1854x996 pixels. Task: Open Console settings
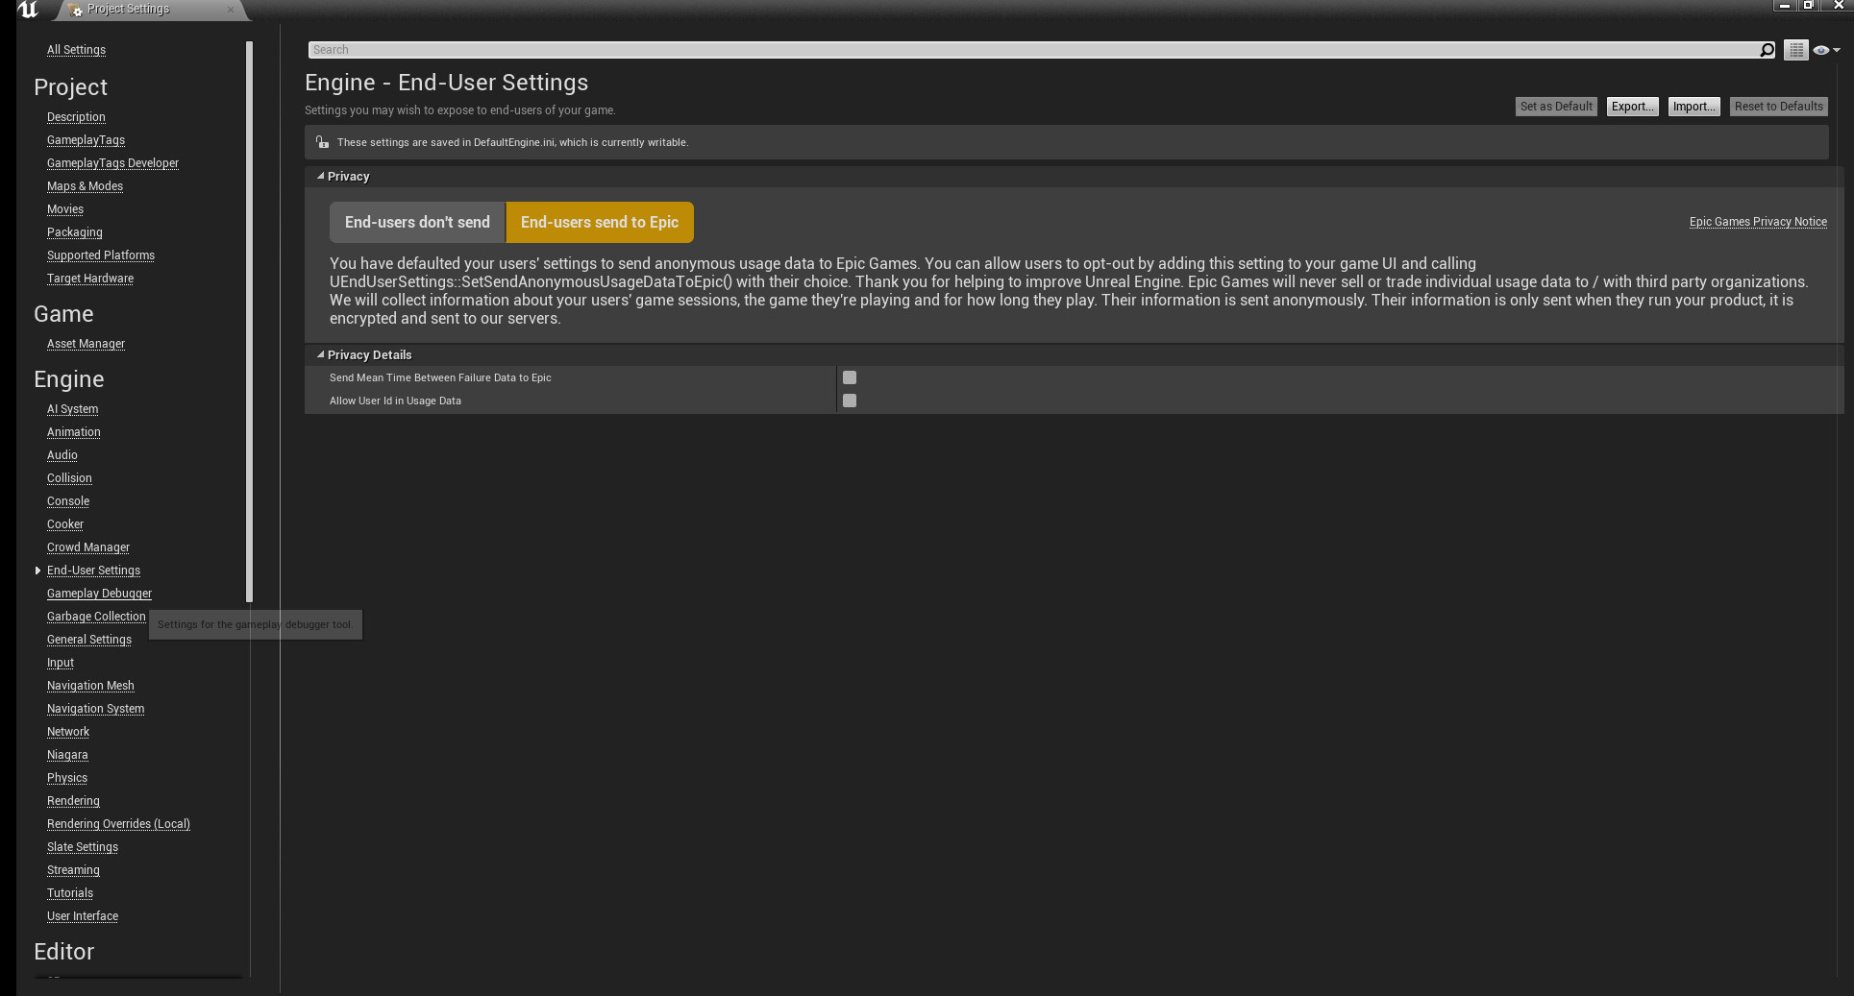[x=68, y=501]
